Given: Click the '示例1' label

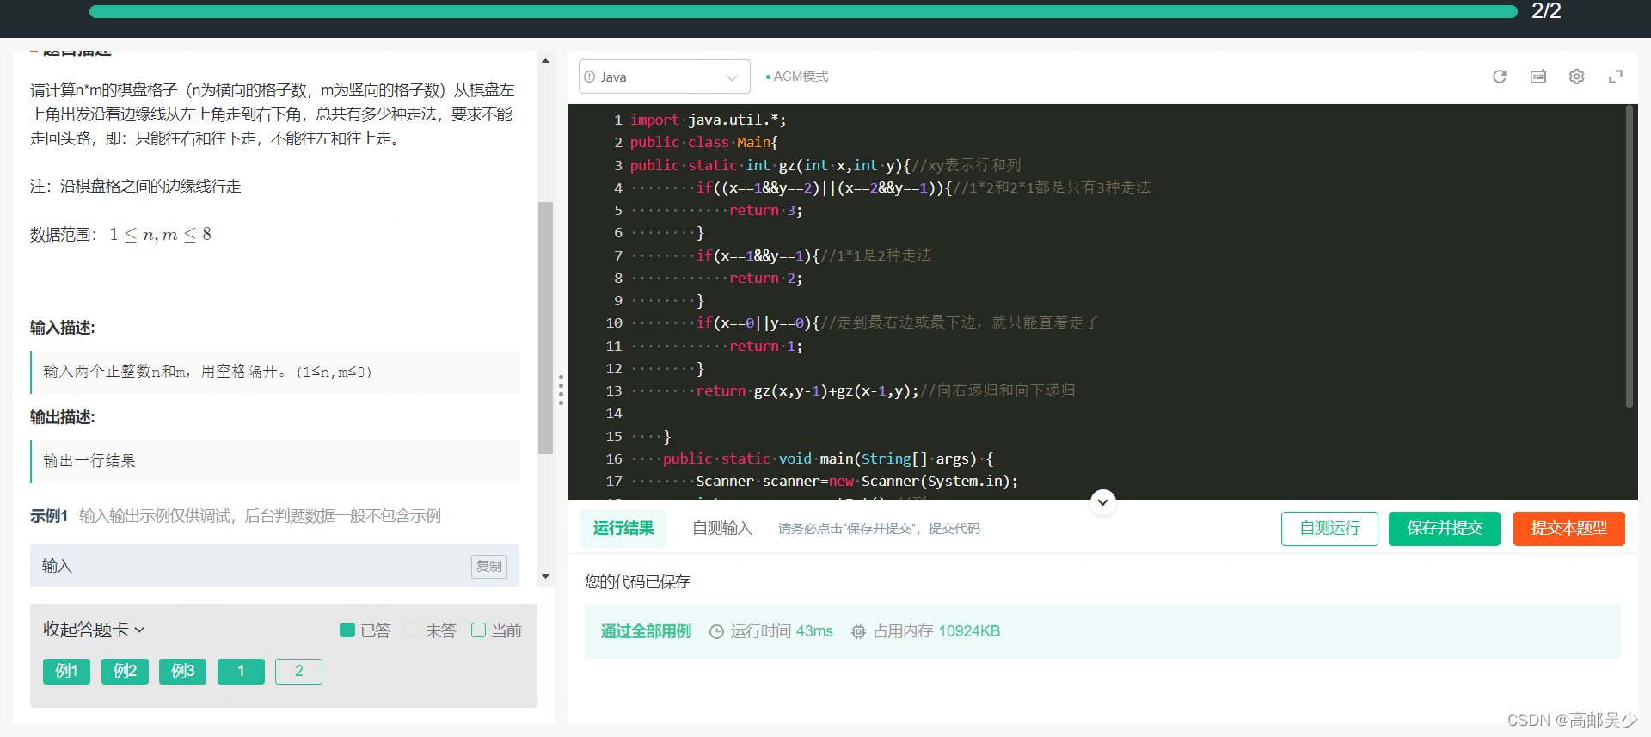Looking at the screenshot, I should 48,516.
